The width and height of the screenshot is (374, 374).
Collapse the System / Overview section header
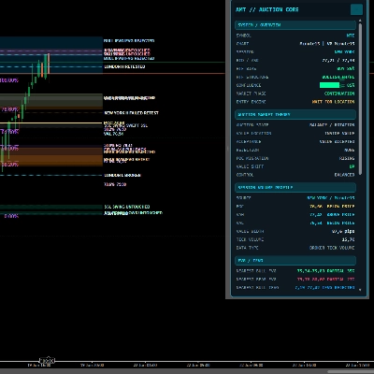(x=295, y=25)
